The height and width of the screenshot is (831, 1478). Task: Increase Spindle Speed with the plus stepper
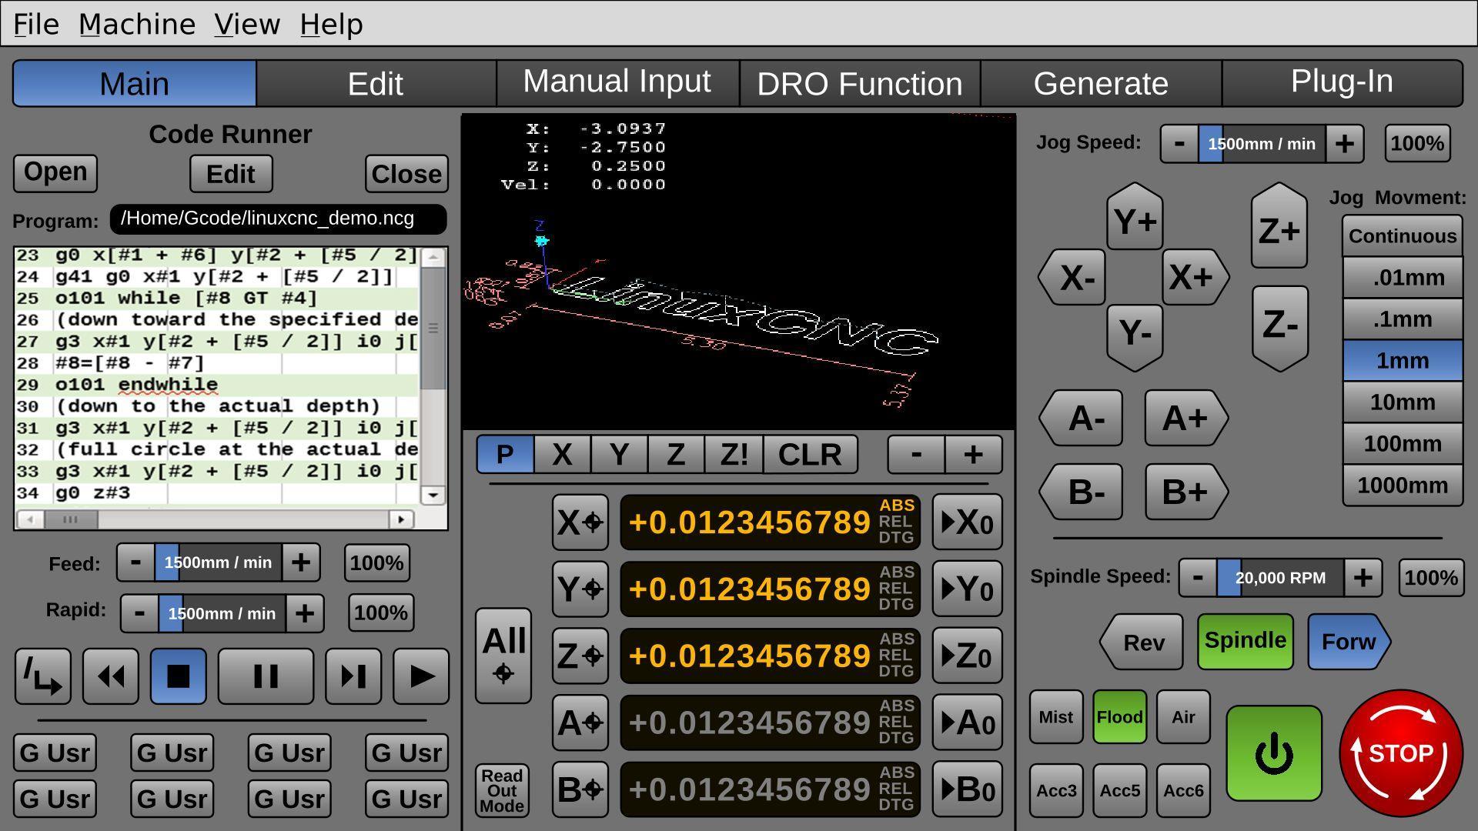click(x=1364, y=577)
